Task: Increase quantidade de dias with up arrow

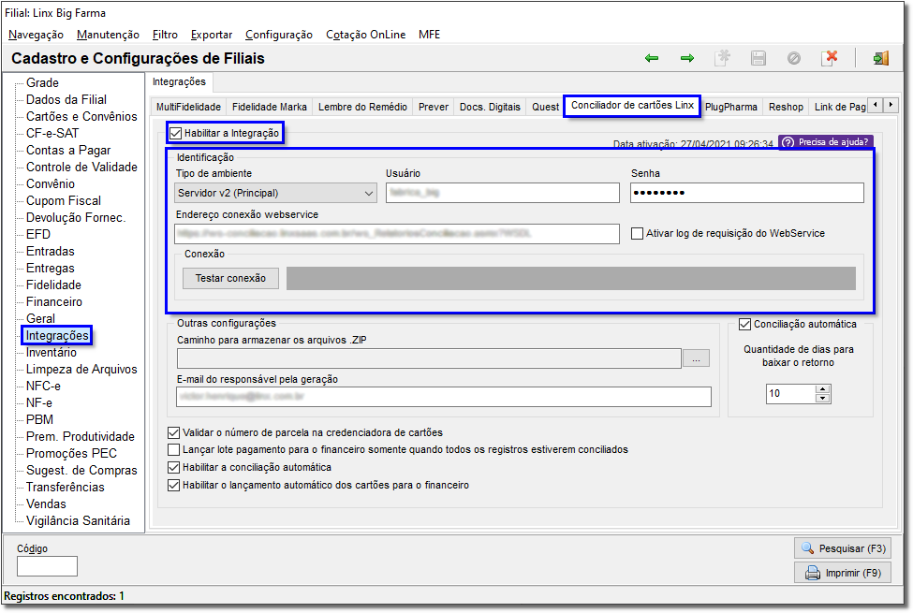Action: pos(822,389)
